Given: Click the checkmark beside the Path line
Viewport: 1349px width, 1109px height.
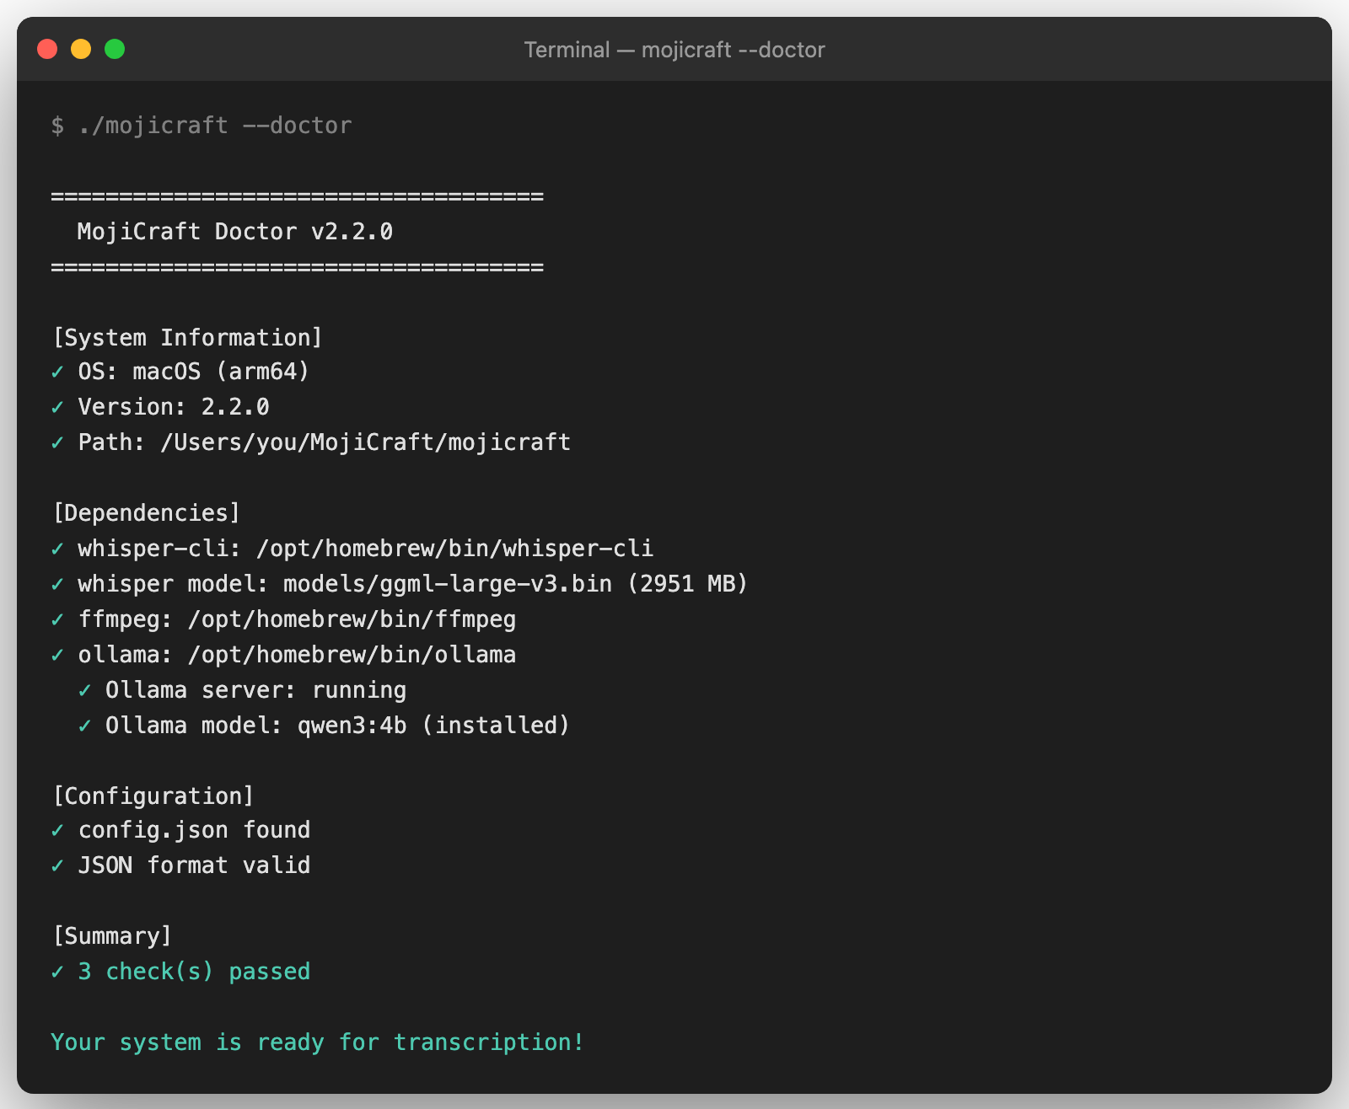Looking at the screenshot, I should (x=57, y=442).
